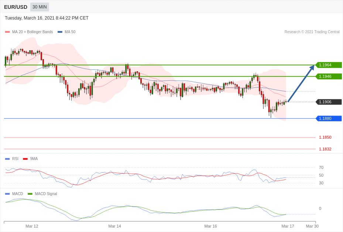Click the 'MACD Signal' legend label

(x=46, y=194)
